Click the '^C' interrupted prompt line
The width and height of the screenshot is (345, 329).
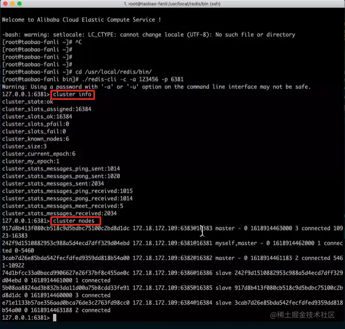tap(42, 42)
